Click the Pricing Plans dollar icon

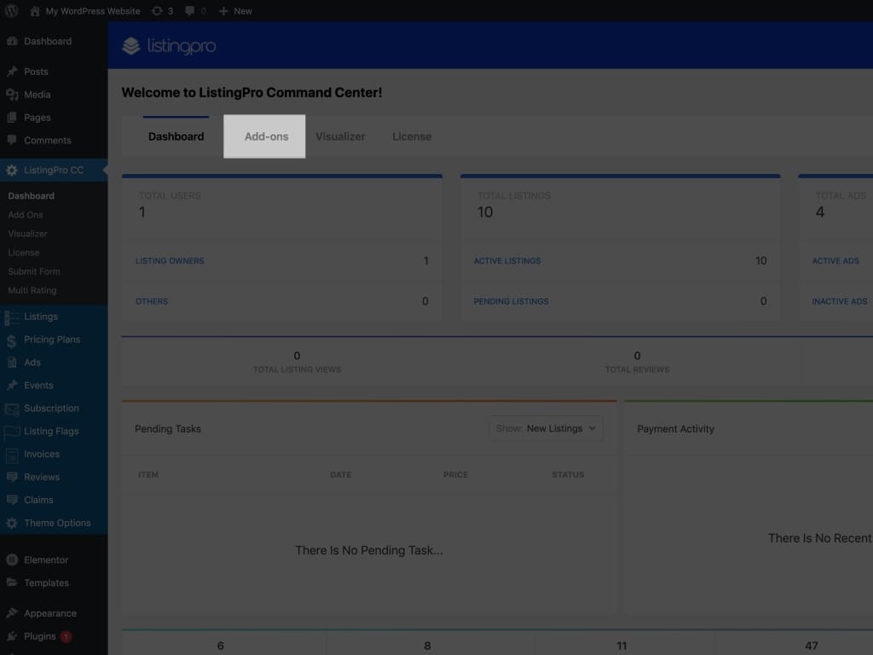click(x=12, y=340)
